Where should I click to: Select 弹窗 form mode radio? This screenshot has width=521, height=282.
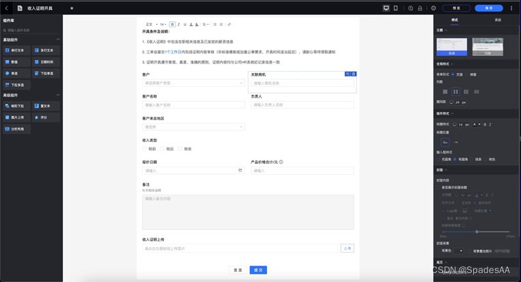tap(466, 74)
